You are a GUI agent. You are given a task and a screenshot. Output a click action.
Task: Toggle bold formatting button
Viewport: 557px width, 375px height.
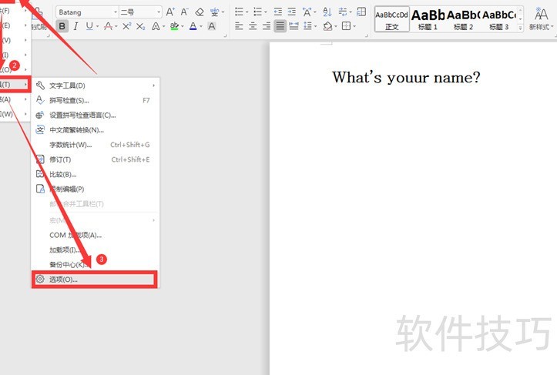coord(62,26)
